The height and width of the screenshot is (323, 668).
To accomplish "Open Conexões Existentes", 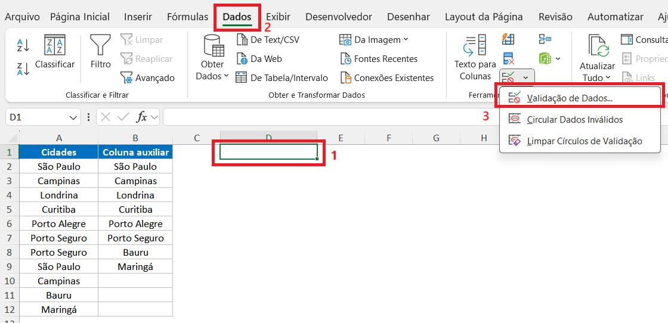I will pos(387,78).
